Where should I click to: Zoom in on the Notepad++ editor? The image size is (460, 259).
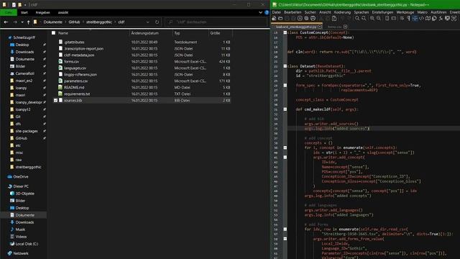click(x=372, y=18)
